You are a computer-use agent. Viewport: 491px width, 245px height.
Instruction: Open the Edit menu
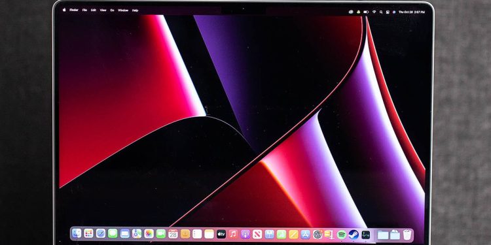(94, 10)
